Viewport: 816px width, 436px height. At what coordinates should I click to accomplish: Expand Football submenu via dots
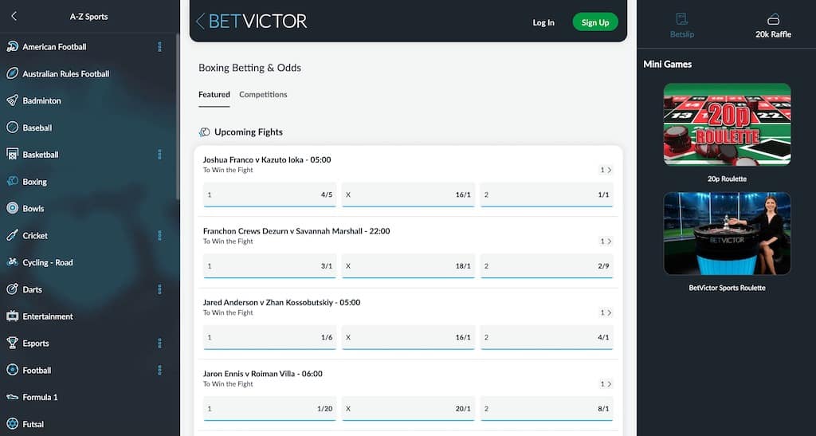coord(159,370)
